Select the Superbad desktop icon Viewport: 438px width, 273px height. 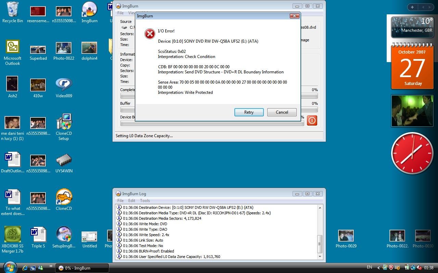pos(38,53)
